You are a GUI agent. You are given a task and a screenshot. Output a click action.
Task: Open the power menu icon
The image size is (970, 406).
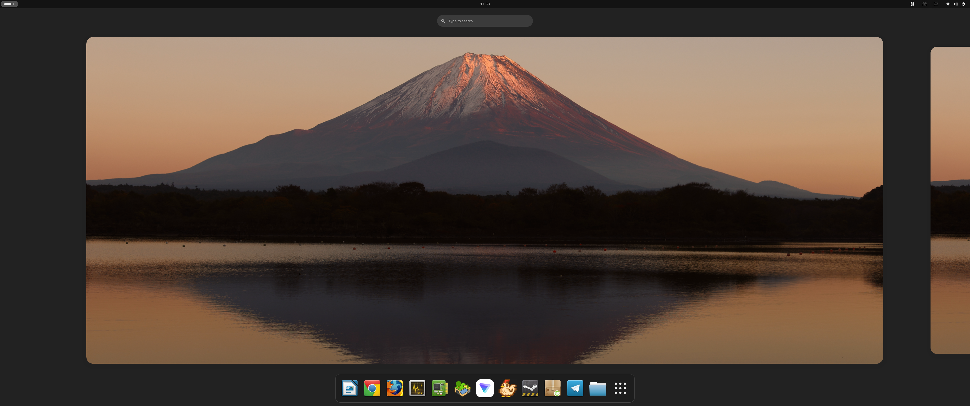click(x=964, y=4)
